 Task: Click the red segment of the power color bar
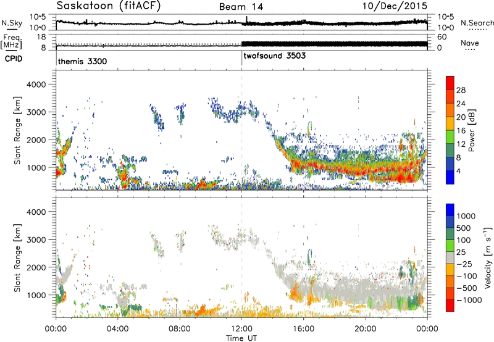coord(450,83)
